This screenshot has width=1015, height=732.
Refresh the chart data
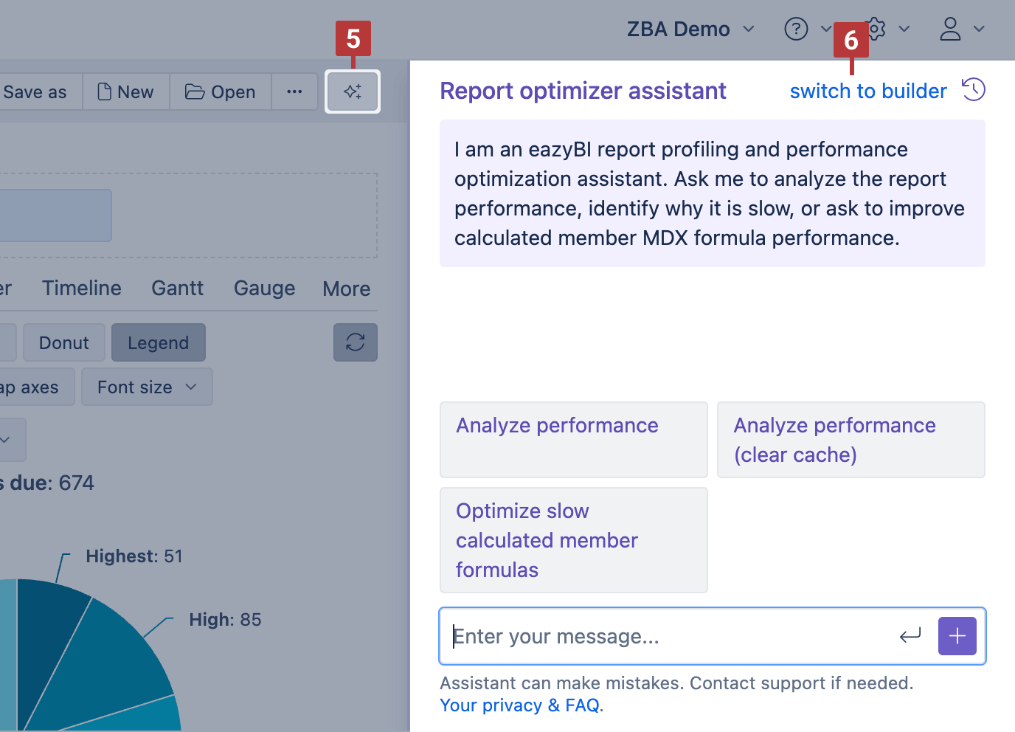pyautogui.click(x=356, y=342)
